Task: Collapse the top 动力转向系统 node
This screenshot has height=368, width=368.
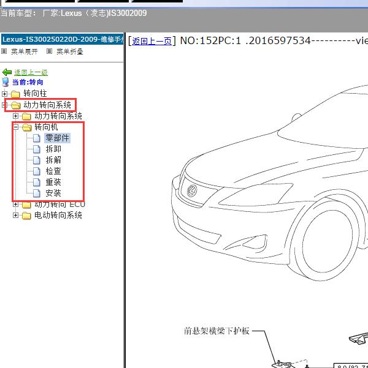Action: (3, 105)
